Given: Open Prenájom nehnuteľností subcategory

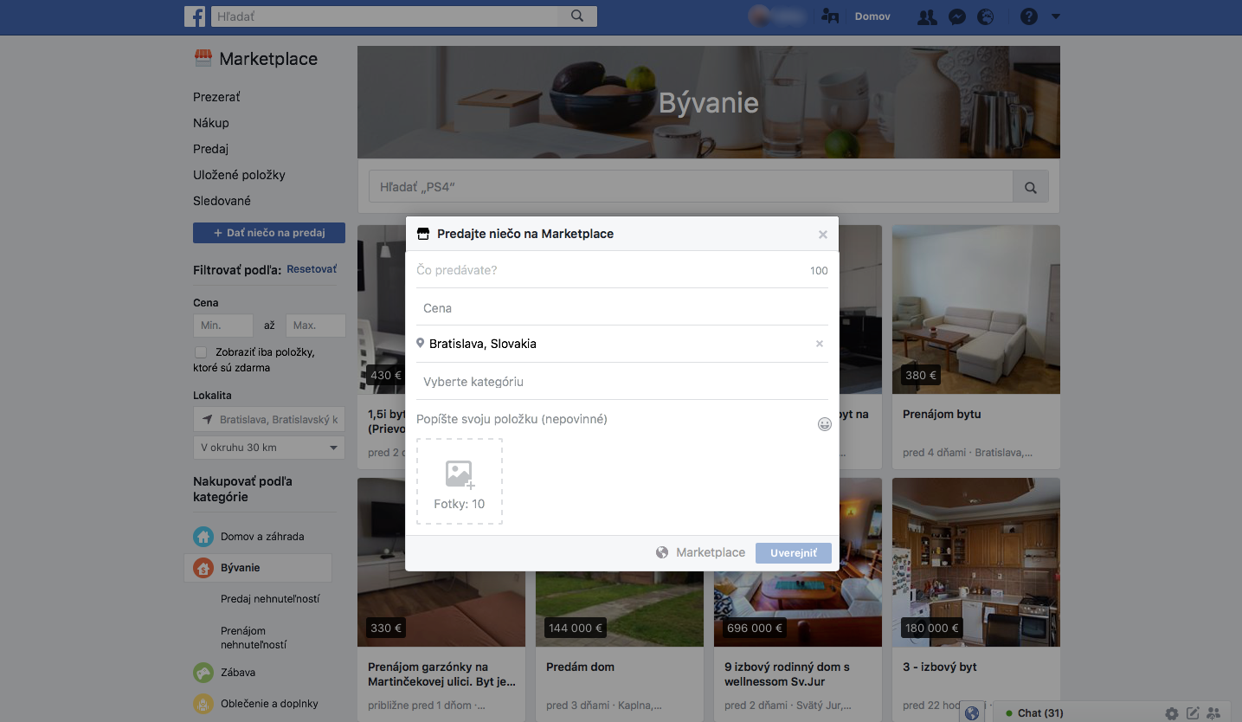Looking at the screenshot, I should click(254, 638).
